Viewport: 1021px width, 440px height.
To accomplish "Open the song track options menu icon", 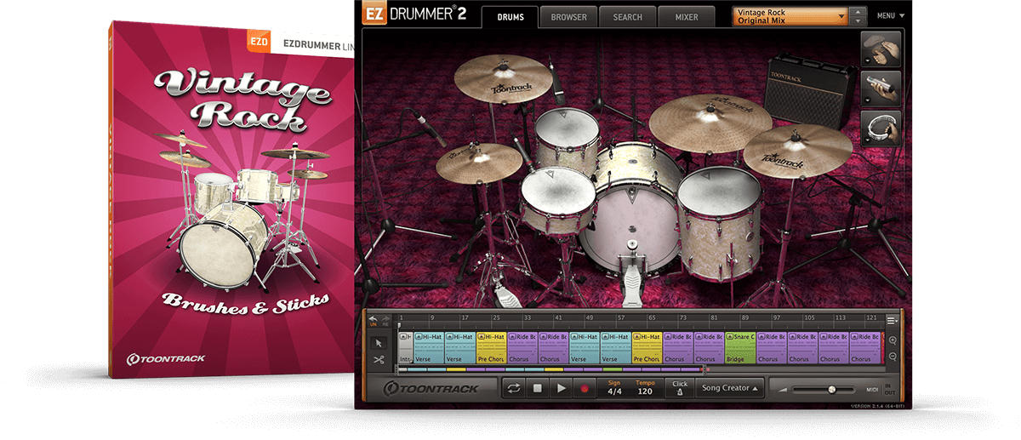I will (893, 320).
